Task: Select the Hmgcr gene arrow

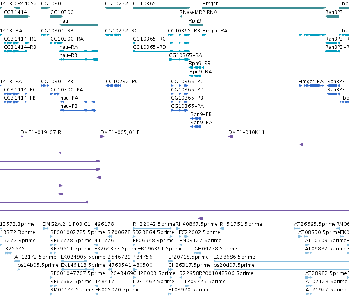Action: (264, 8)
